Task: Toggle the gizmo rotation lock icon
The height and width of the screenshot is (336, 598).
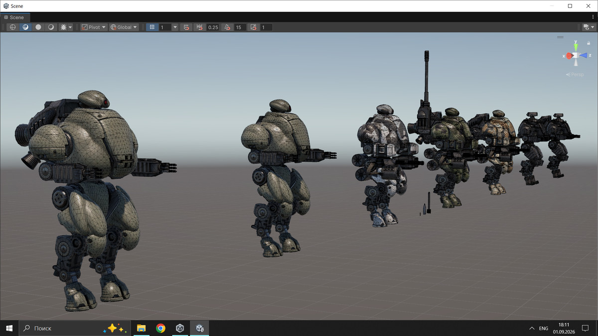Action: [589, 43]
